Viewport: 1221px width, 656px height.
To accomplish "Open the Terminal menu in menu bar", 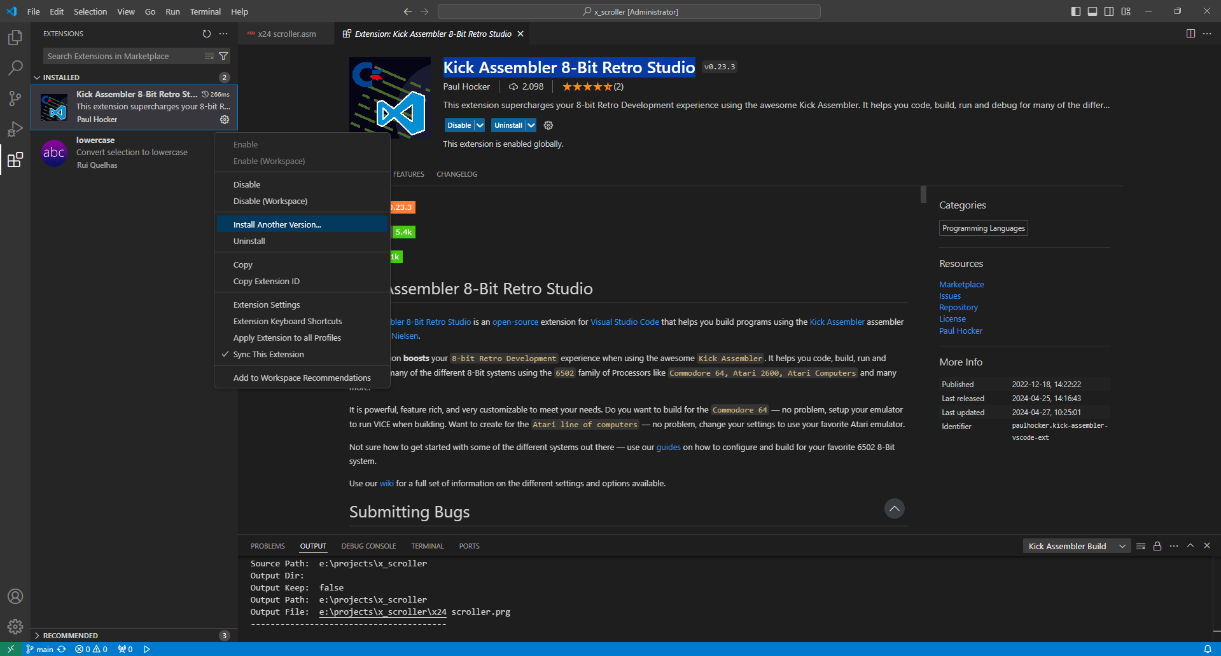I will coord(205,11).
